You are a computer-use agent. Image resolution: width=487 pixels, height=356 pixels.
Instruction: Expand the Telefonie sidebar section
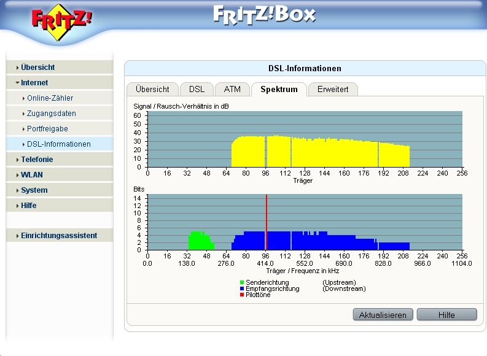pyautogui.click(x=60, y=160)
